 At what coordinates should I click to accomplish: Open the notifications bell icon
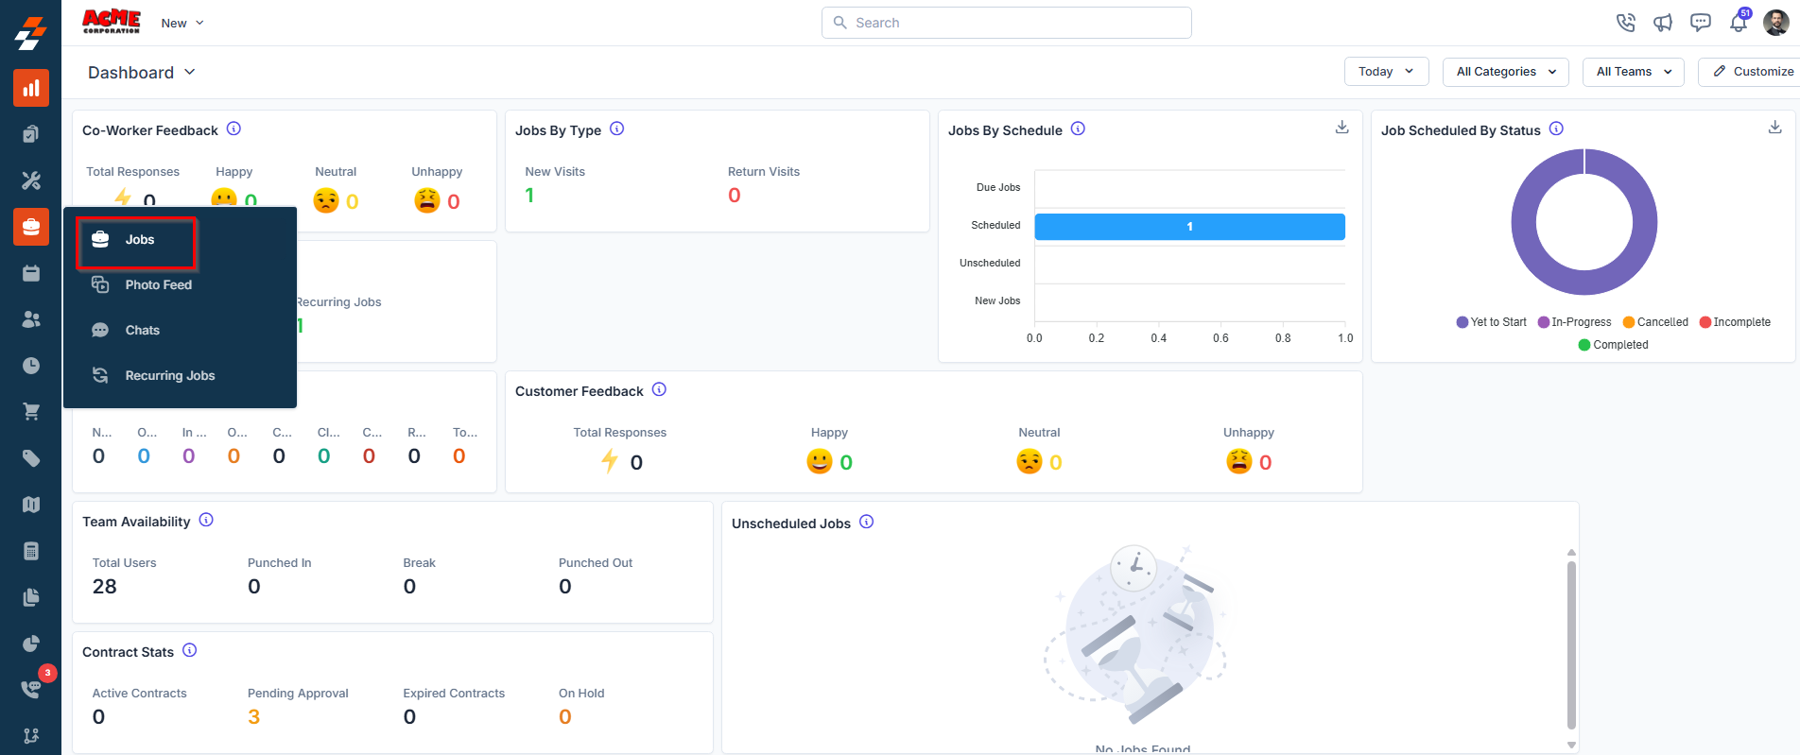[1739, 23]
